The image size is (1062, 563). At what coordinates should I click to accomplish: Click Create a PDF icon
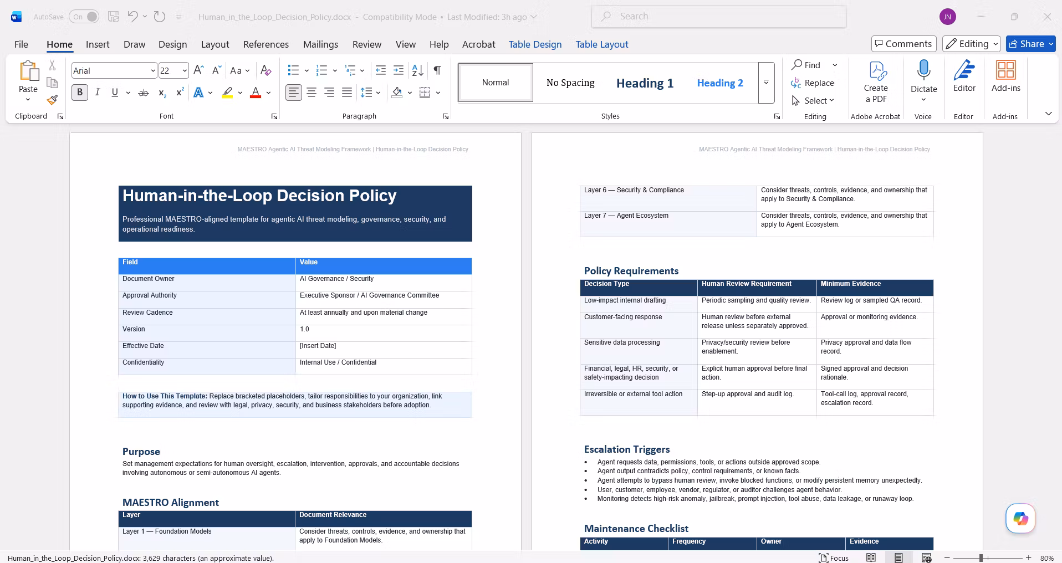point(876,82)
